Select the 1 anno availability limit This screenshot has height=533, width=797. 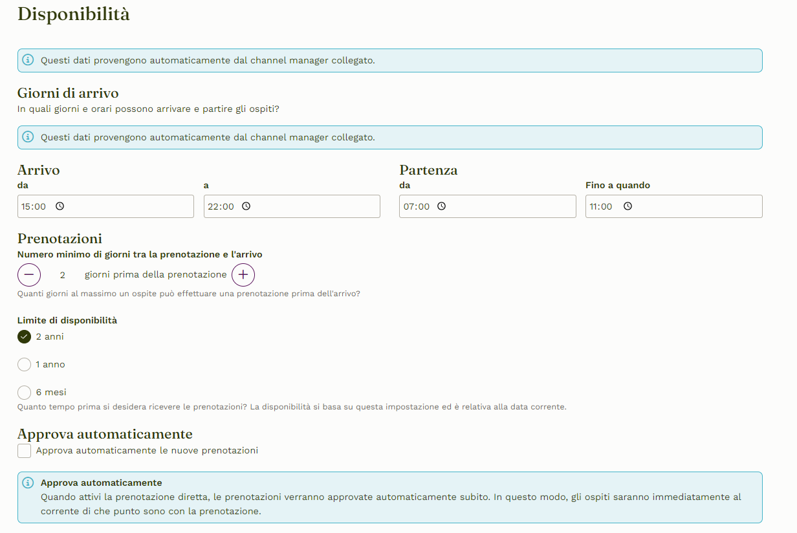[24, 365]
